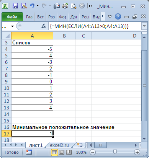This screenshot has width=149, height=158.
Task: Switch to Page Break Preview view
Action: click(x=69, y=152)
